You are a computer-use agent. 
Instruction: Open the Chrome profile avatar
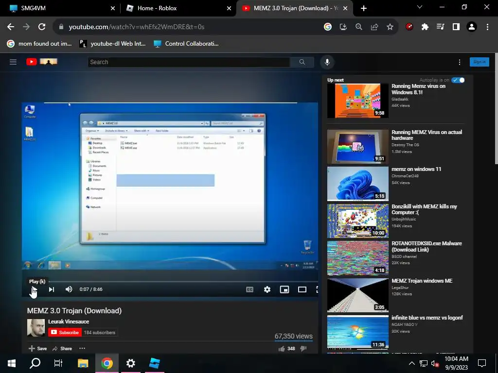[x=472, y=27]
